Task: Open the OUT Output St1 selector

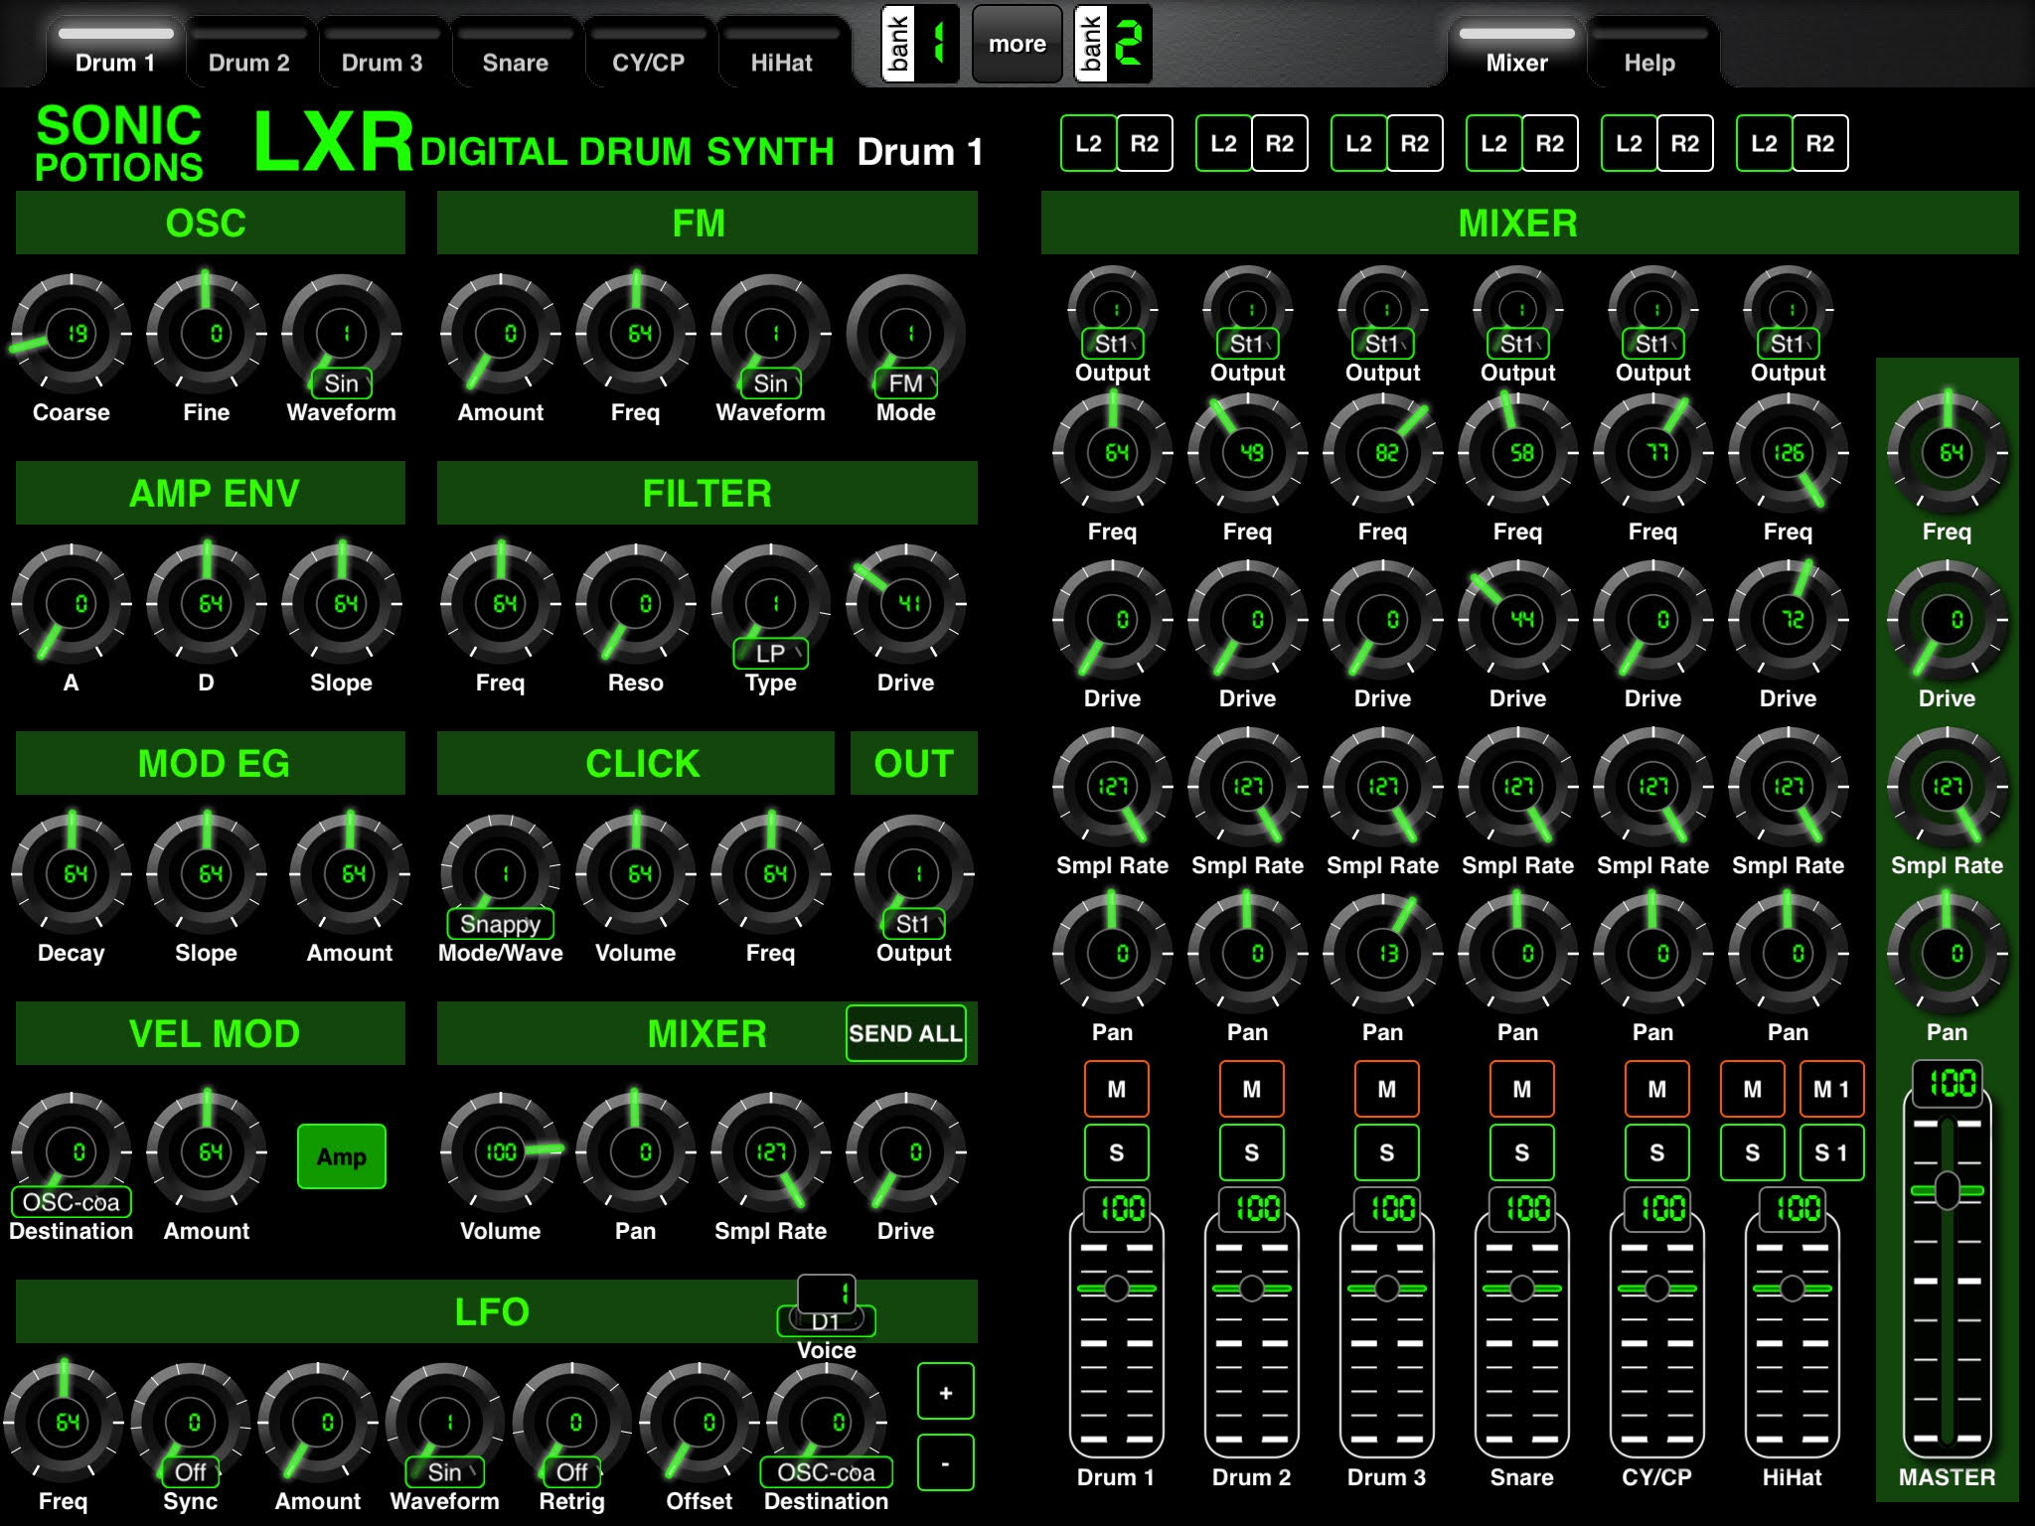Action: click(914, 924)
